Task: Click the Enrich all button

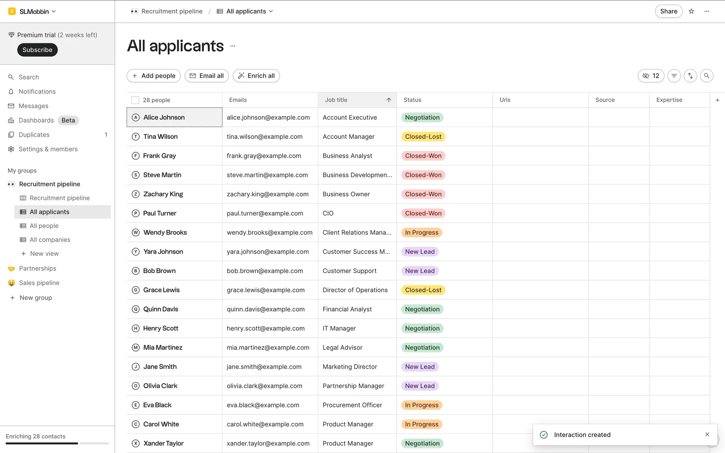Action: tap(256, 76)
